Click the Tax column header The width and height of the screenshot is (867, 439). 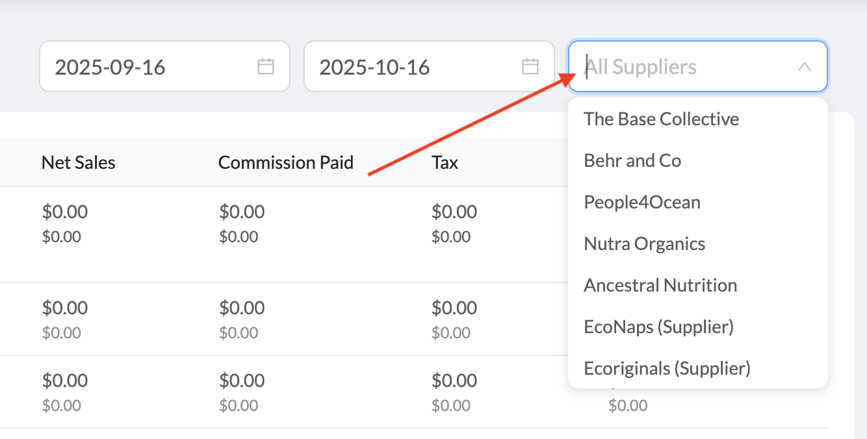coord(445,162)
